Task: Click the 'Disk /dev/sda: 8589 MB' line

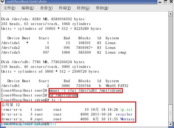Action: 43,19
